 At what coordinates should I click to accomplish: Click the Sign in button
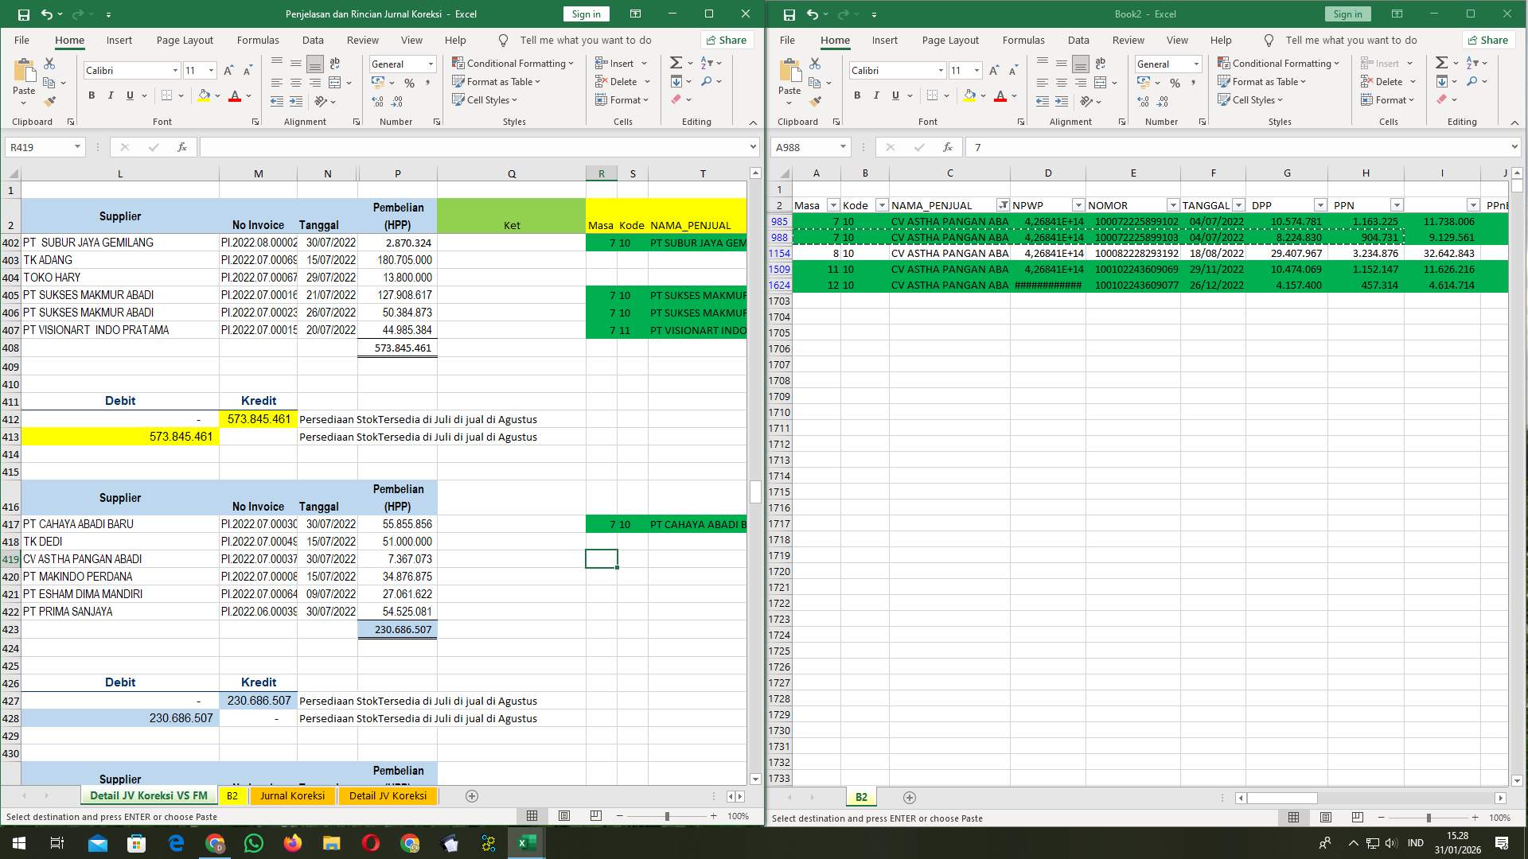(586, 14)
